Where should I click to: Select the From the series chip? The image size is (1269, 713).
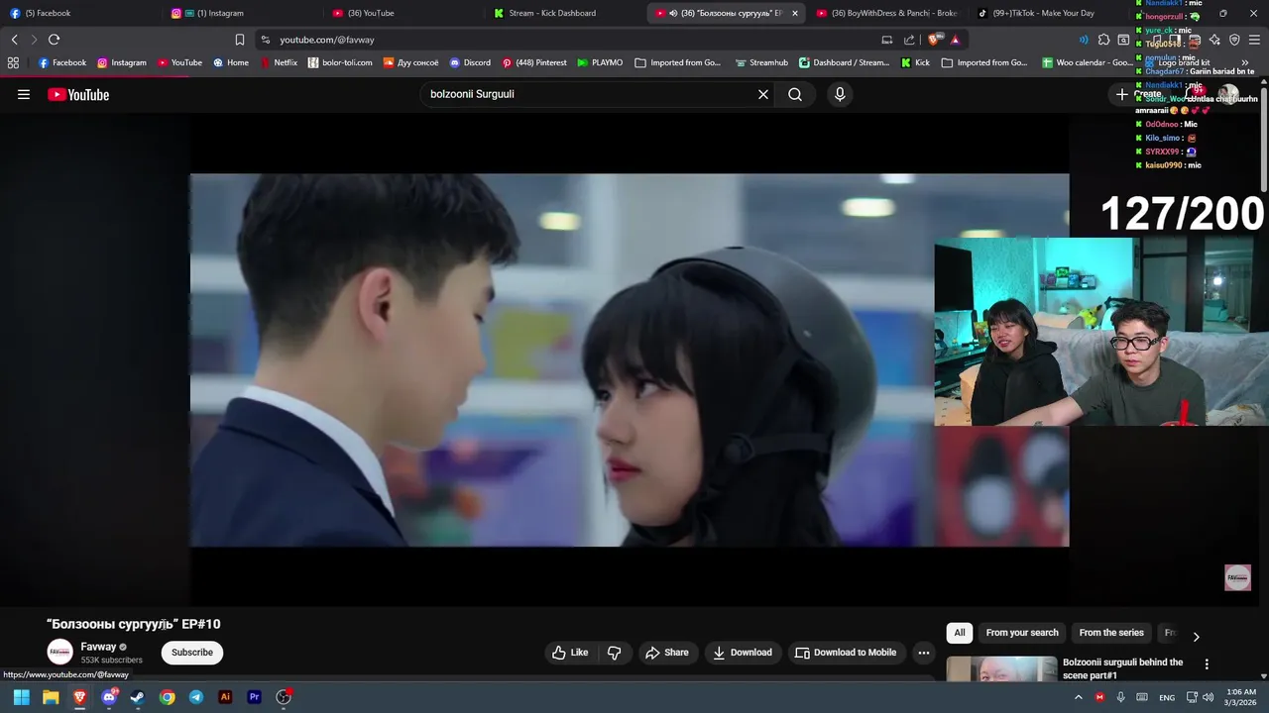[x=1111, y=633]
